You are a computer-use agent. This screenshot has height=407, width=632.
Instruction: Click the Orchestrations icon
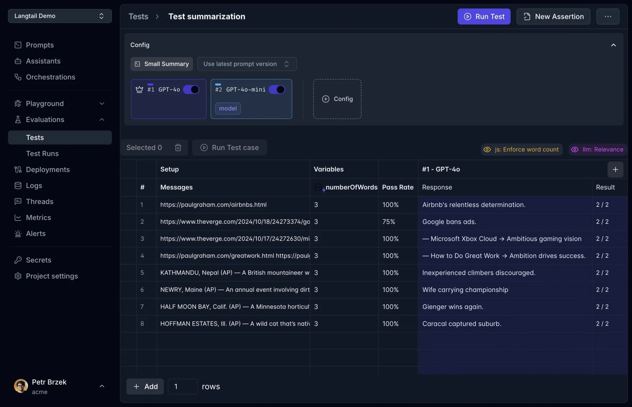[x=18, y=77]
